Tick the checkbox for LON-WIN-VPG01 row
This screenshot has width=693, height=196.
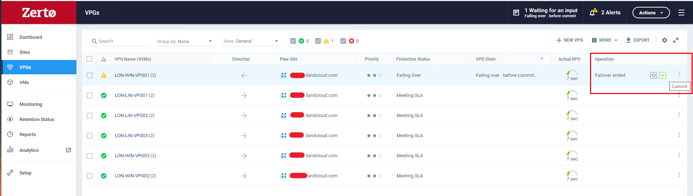[90, 75]
